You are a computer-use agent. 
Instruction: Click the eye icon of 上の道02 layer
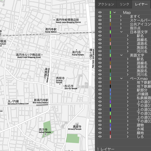click(100, 109)
